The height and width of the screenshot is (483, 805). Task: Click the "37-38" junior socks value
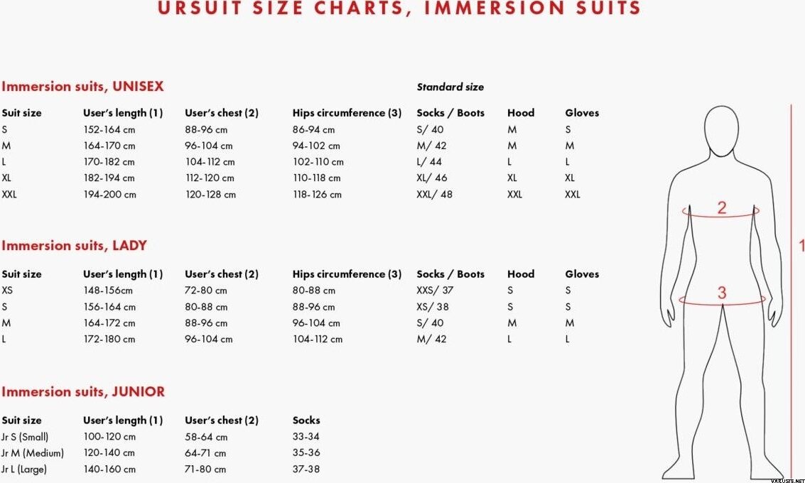coord(306,470)
